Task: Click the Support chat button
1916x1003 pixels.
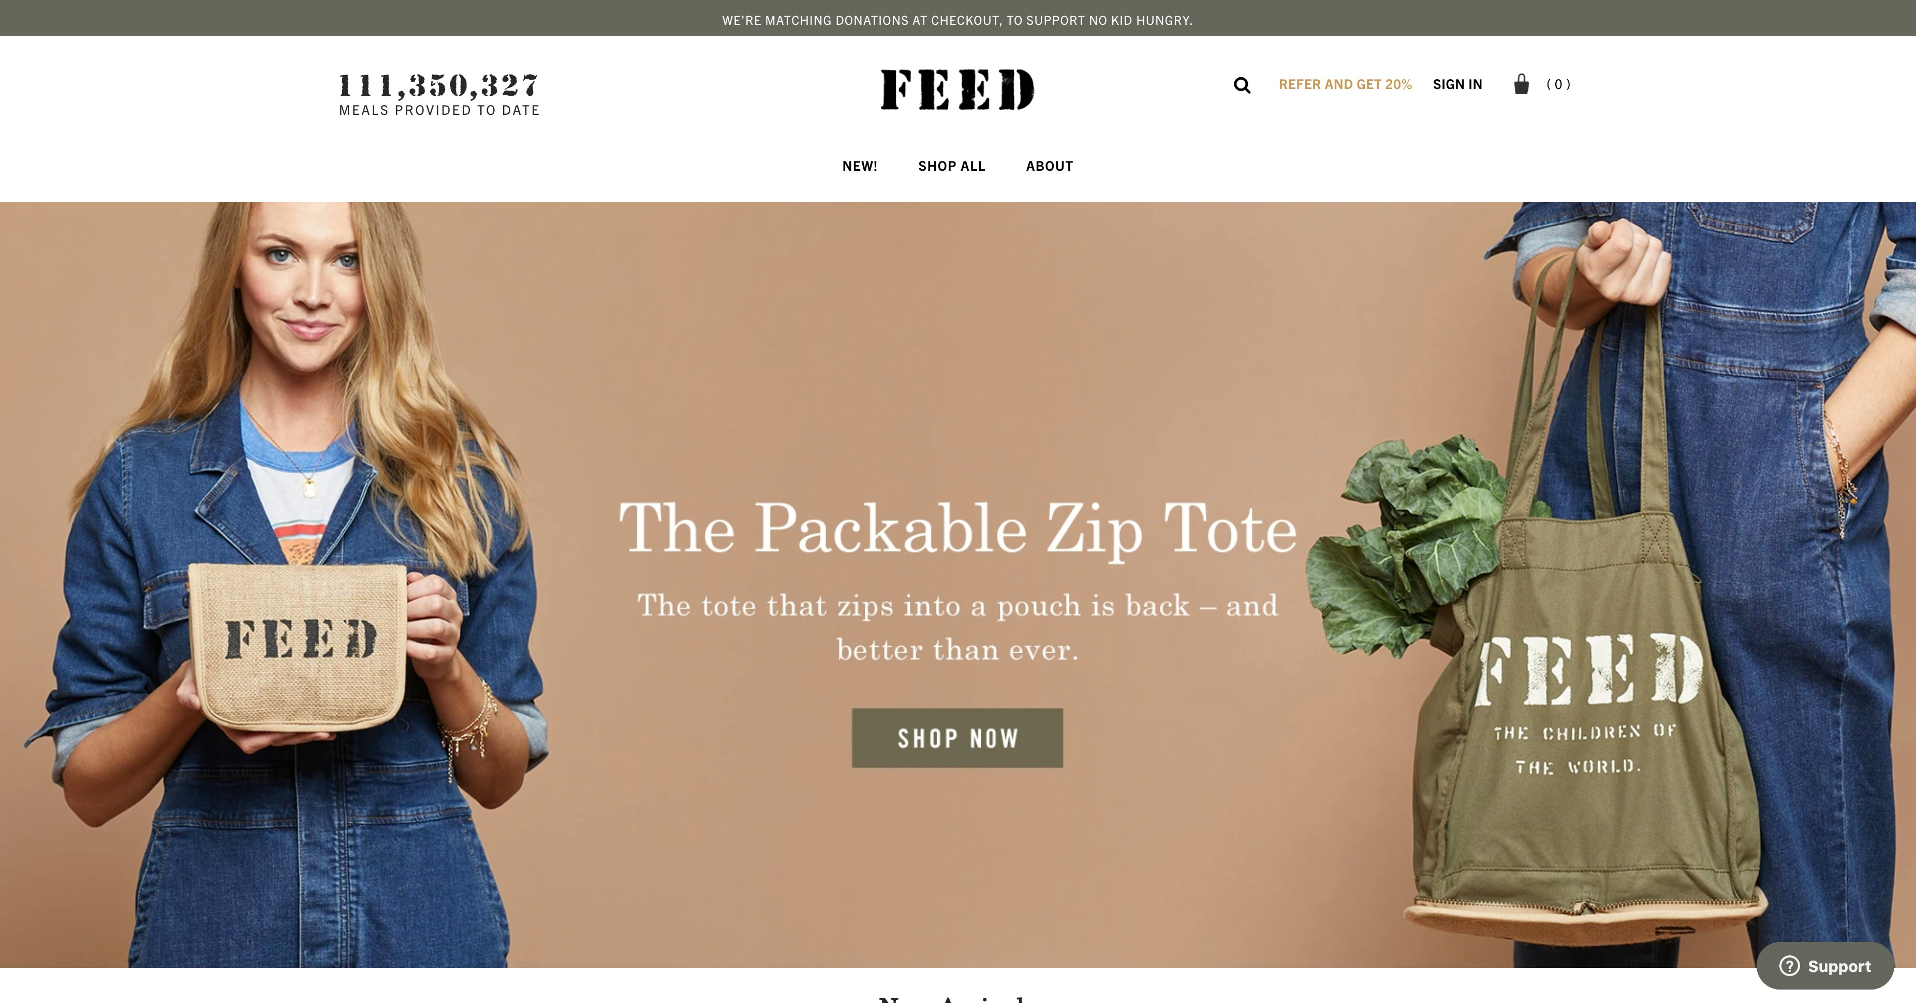Action: click(x=1824, y=966)
